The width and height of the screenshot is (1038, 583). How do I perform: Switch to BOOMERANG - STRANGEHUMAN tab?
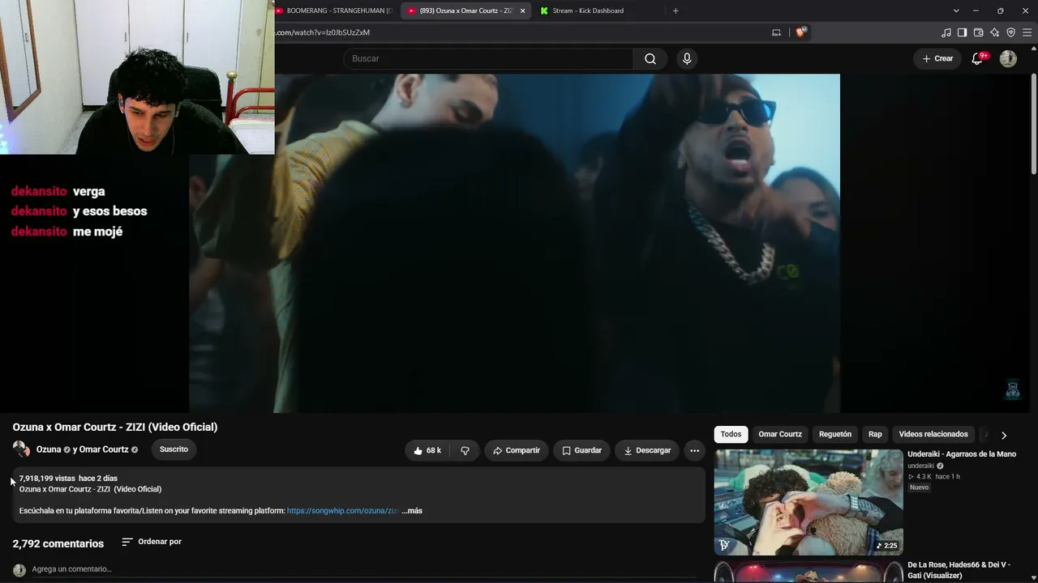[334, 11]
